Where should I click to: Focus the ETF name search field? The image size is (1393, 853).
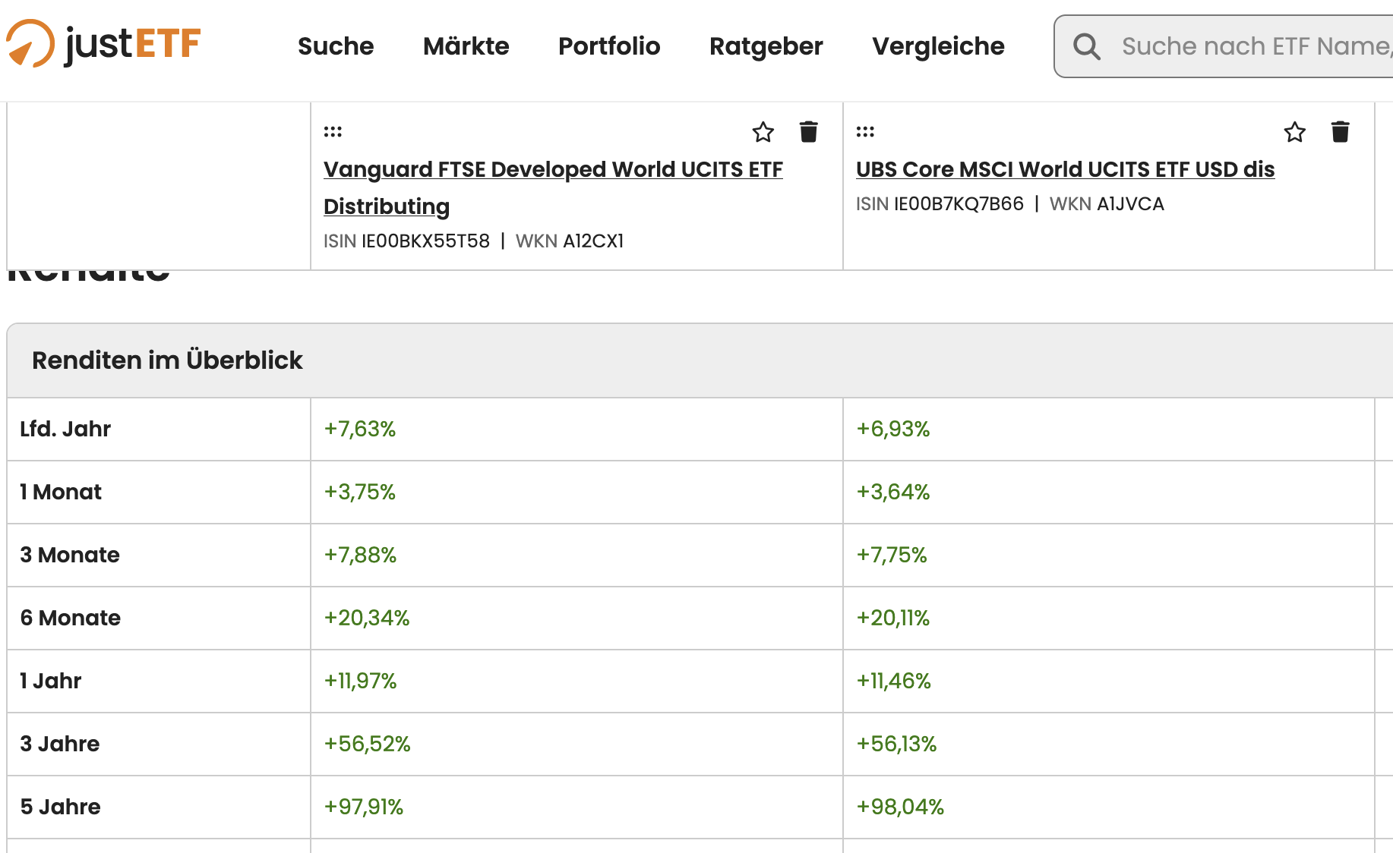coord(1253,46)
